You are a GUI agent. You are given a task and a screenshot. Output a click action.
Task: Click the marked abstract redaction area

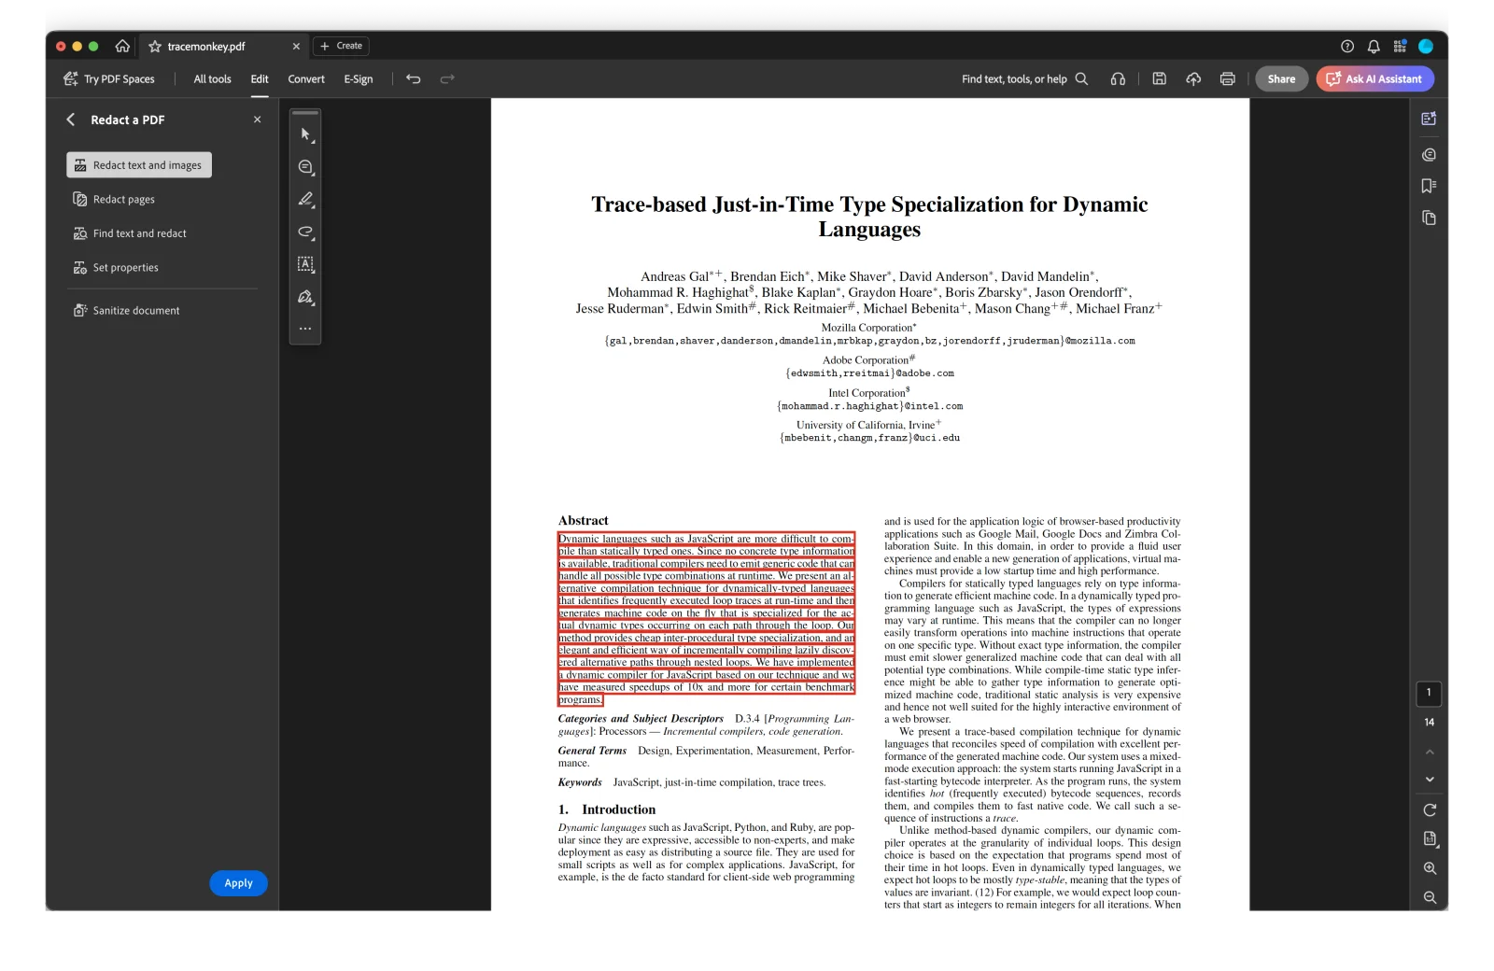[x=706, y=619]
